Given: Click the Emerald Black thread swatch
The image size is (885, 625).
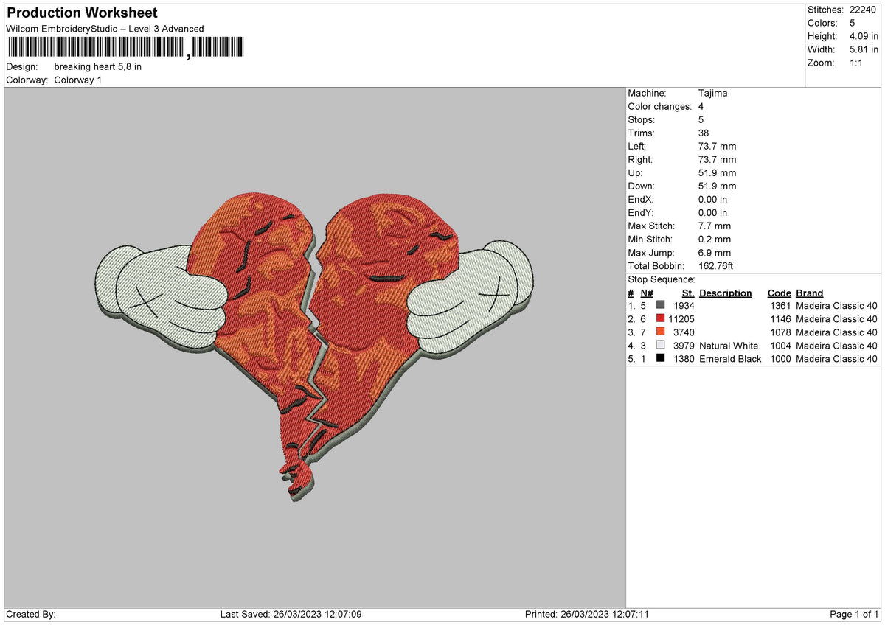Looking at the screenshot, I should coord(660,358).
